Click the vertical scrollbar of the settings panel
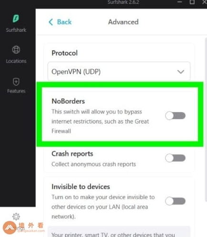 click(x=206, y=136)
